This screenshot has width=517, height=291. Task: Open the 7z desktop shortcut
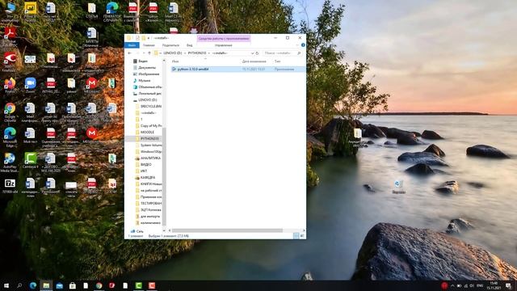click(x=10, y=186)
